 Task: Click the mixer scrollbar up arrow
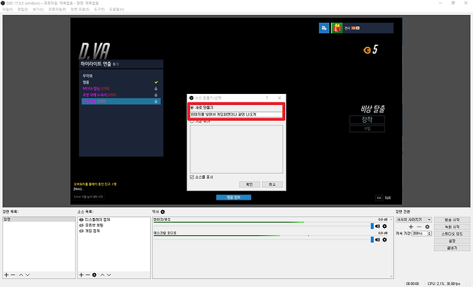pyautogui.click(x=392, y=219)
